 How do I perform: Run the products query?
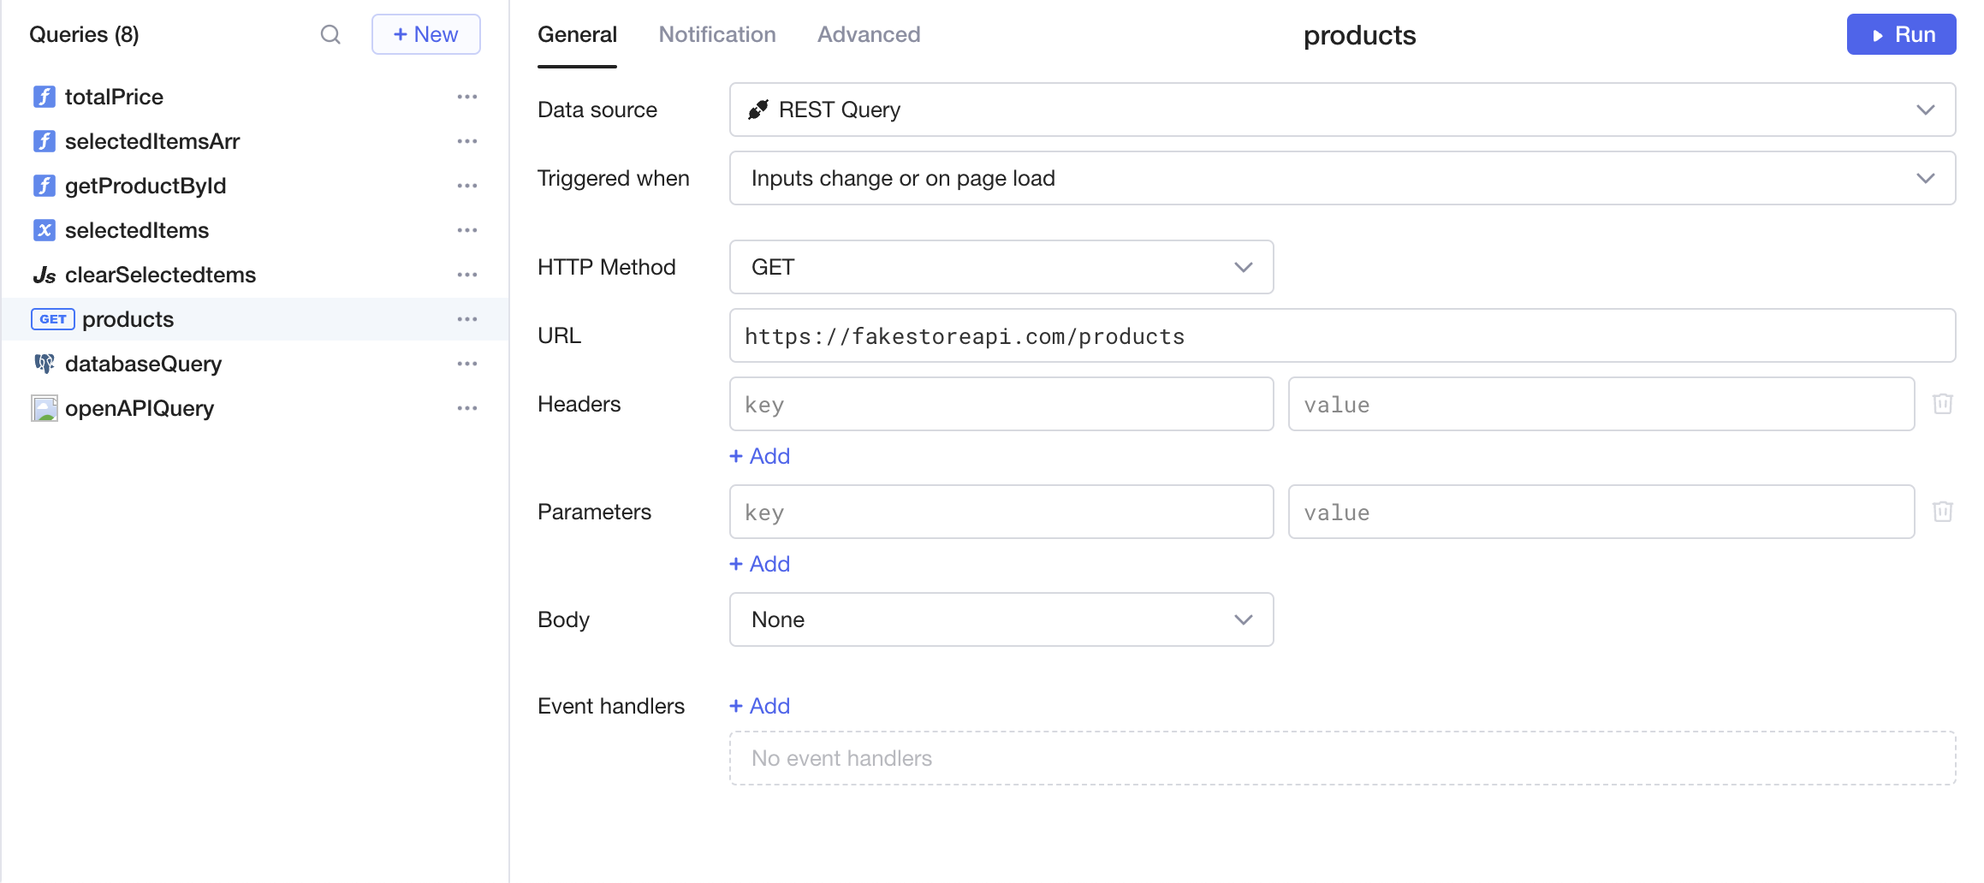click(x=1900, y=34)
